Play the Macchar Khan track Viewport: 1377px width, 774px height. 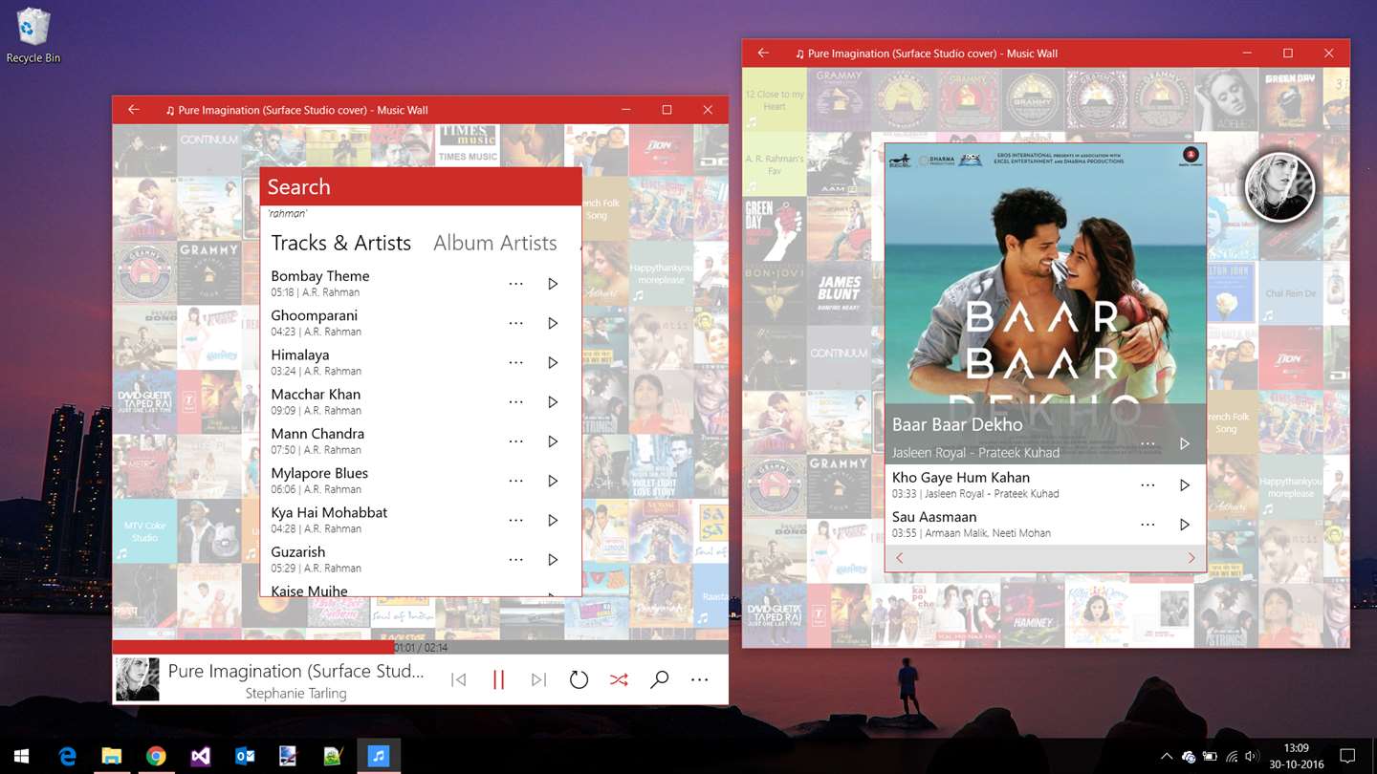point(553,402)
